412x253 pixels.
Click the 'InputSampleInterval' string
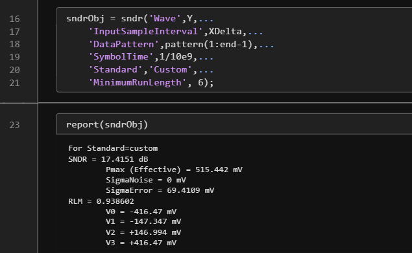coord(145,32)
